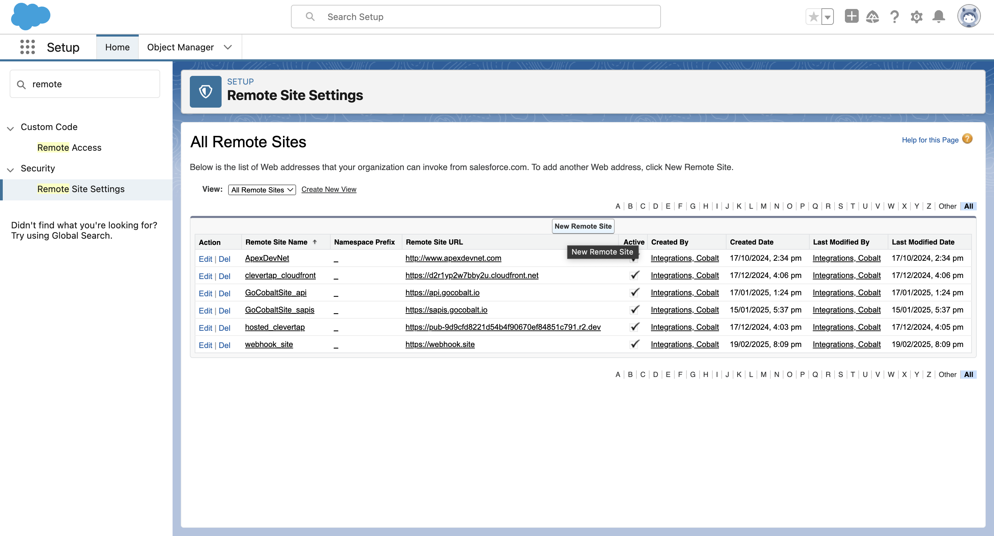Toggle the Active checkbox for webhook_site
Viewport: 994px width, 536px height.
[634, 344]
